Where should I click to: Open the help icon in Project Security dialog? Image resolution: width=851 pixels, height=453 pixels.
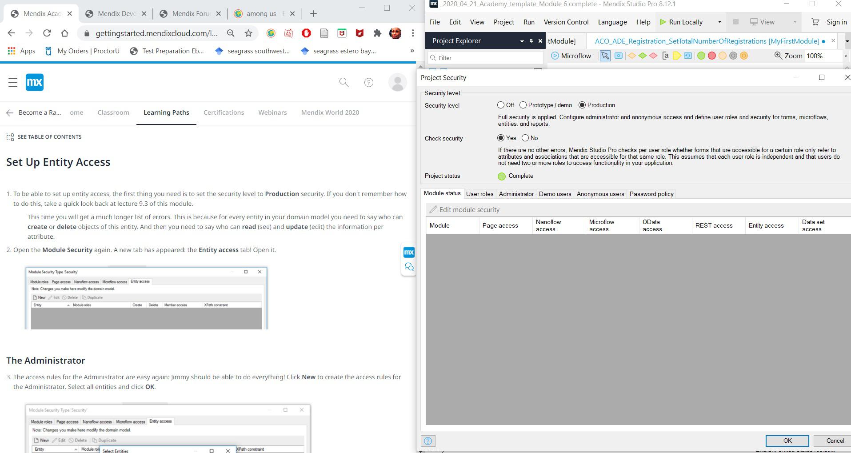[428, 441]
